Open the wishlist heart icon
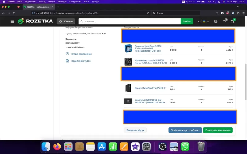Image resolution: width=247 pixels, height=154 pixels. click(x=224, y=22)
